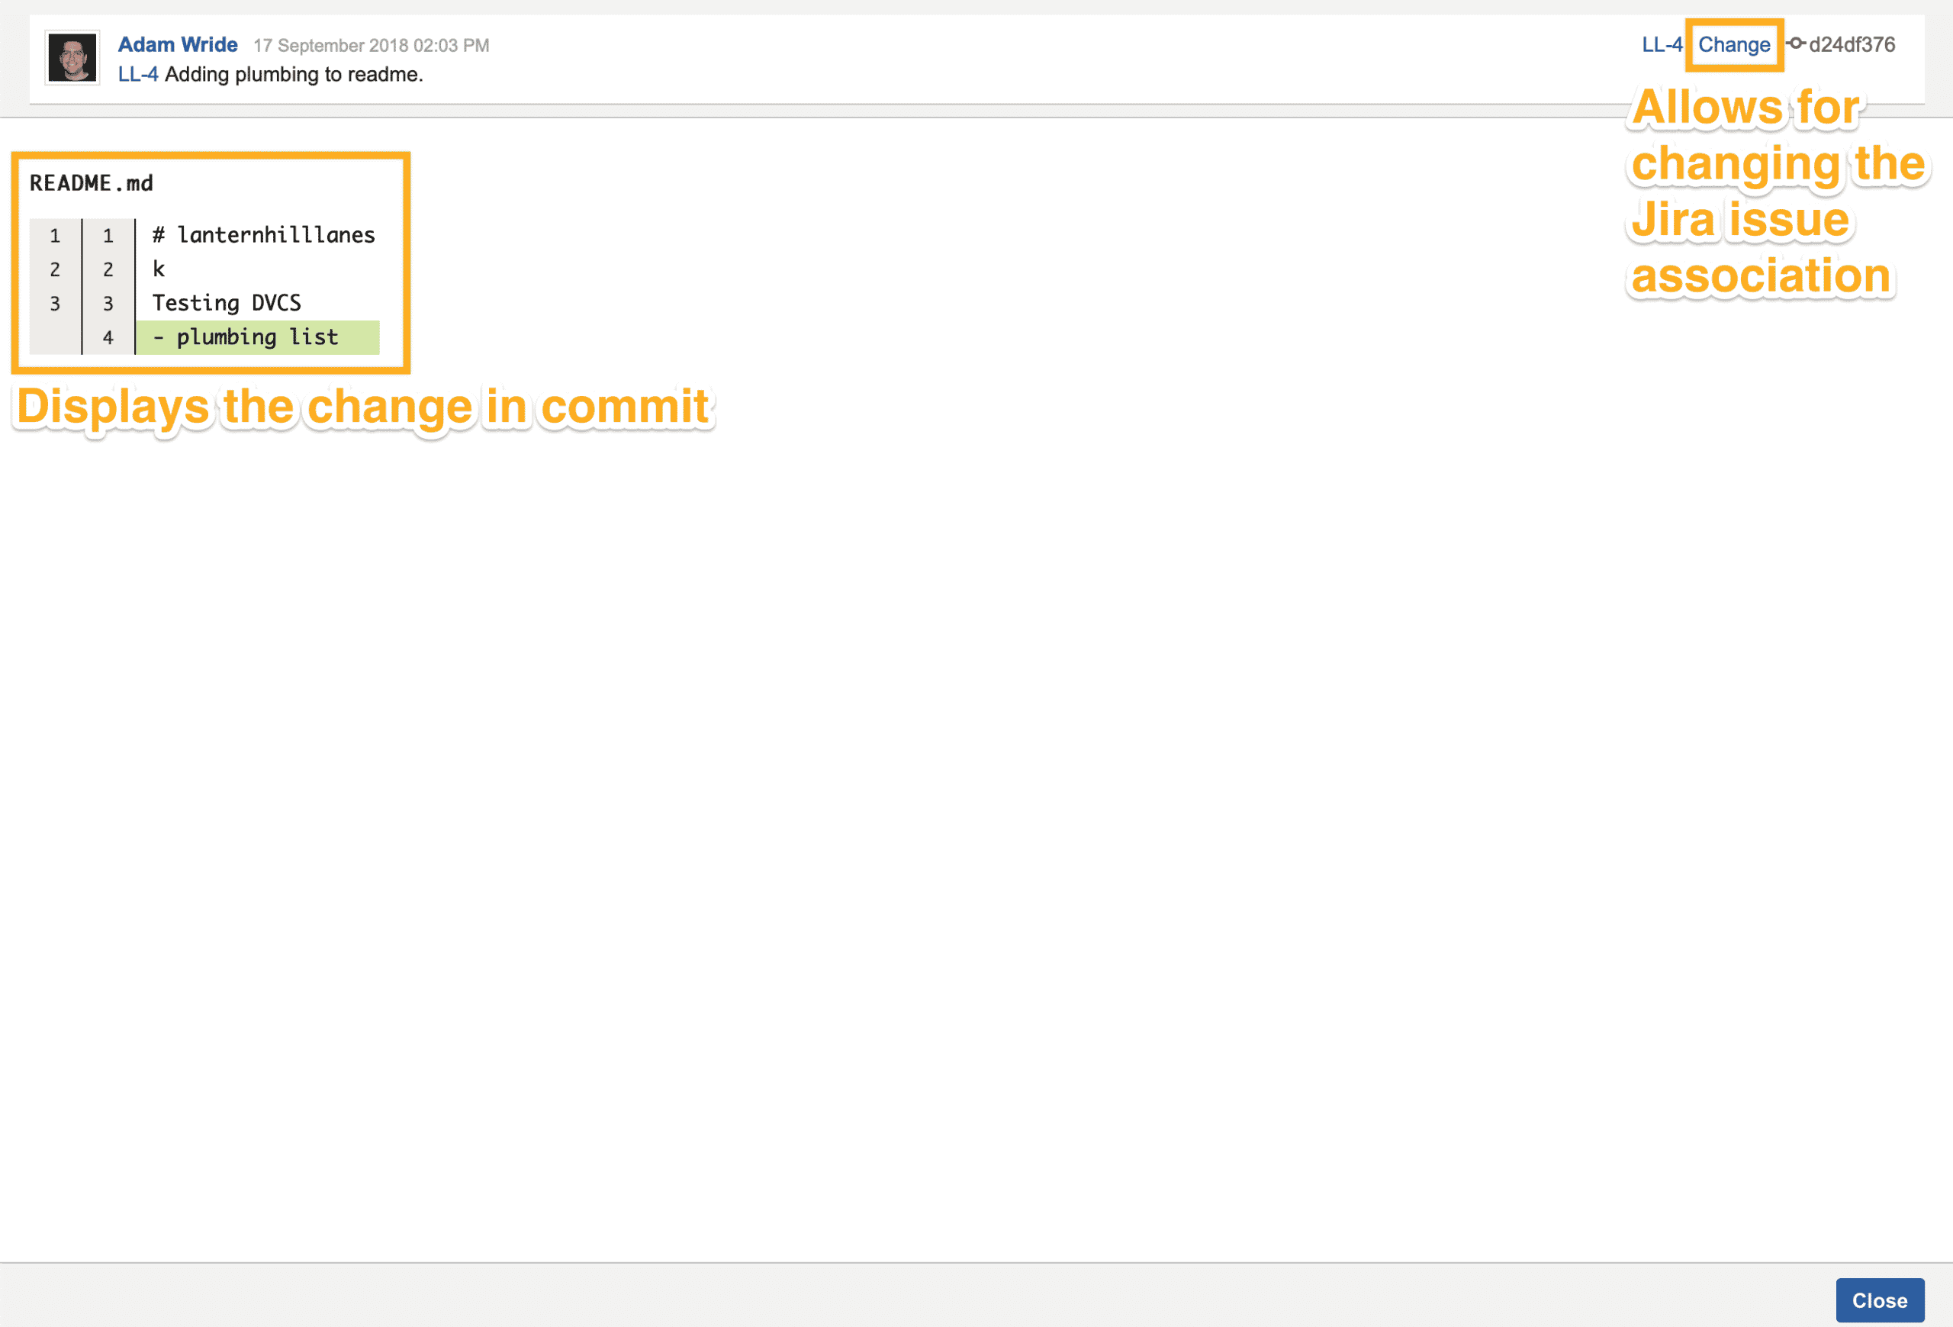Click Adam Wride's avatar photo
Viewport: 1953px width, 1327px height.
72,58
